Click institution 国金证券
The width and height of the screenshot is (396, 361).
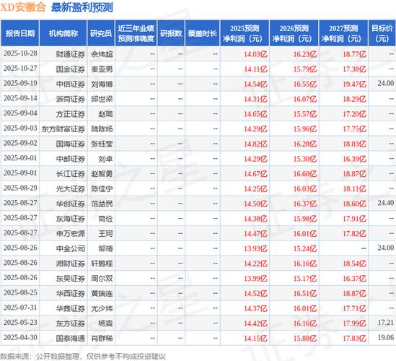tap(70, 69)
